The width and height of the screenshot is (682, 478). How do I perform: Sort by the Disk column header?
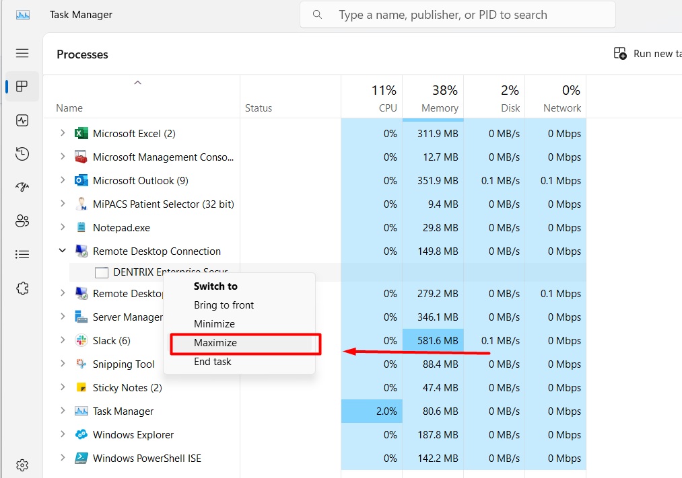coord(495,96)
